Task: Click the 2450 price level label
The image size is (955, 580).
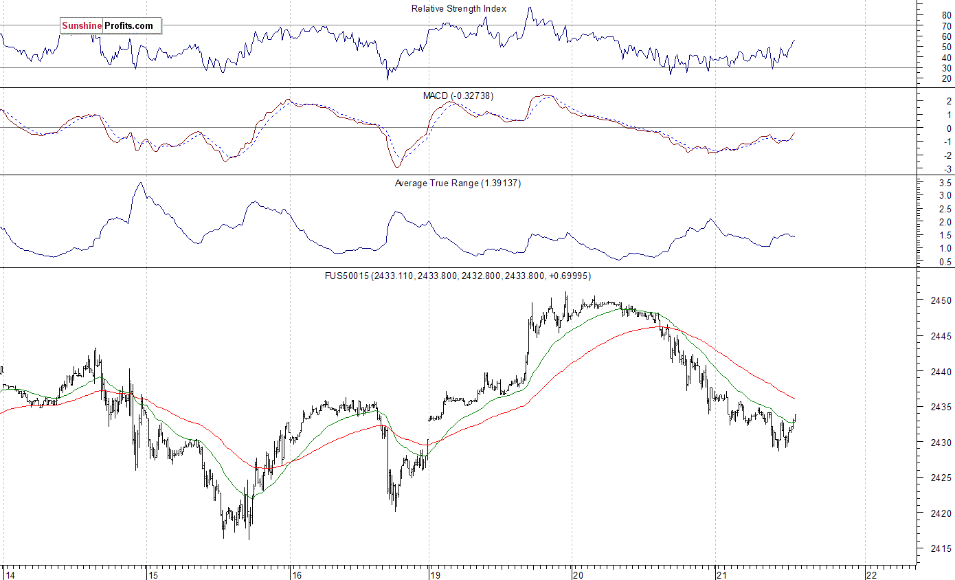Action: [x=941, y=301]
